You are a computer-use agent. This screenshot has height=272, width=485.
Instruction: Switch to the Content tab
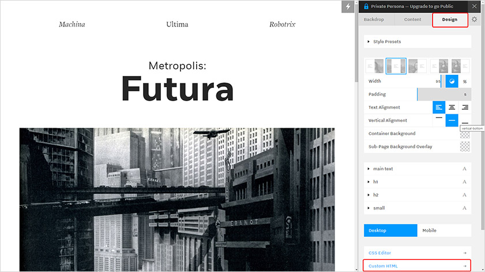412,20
